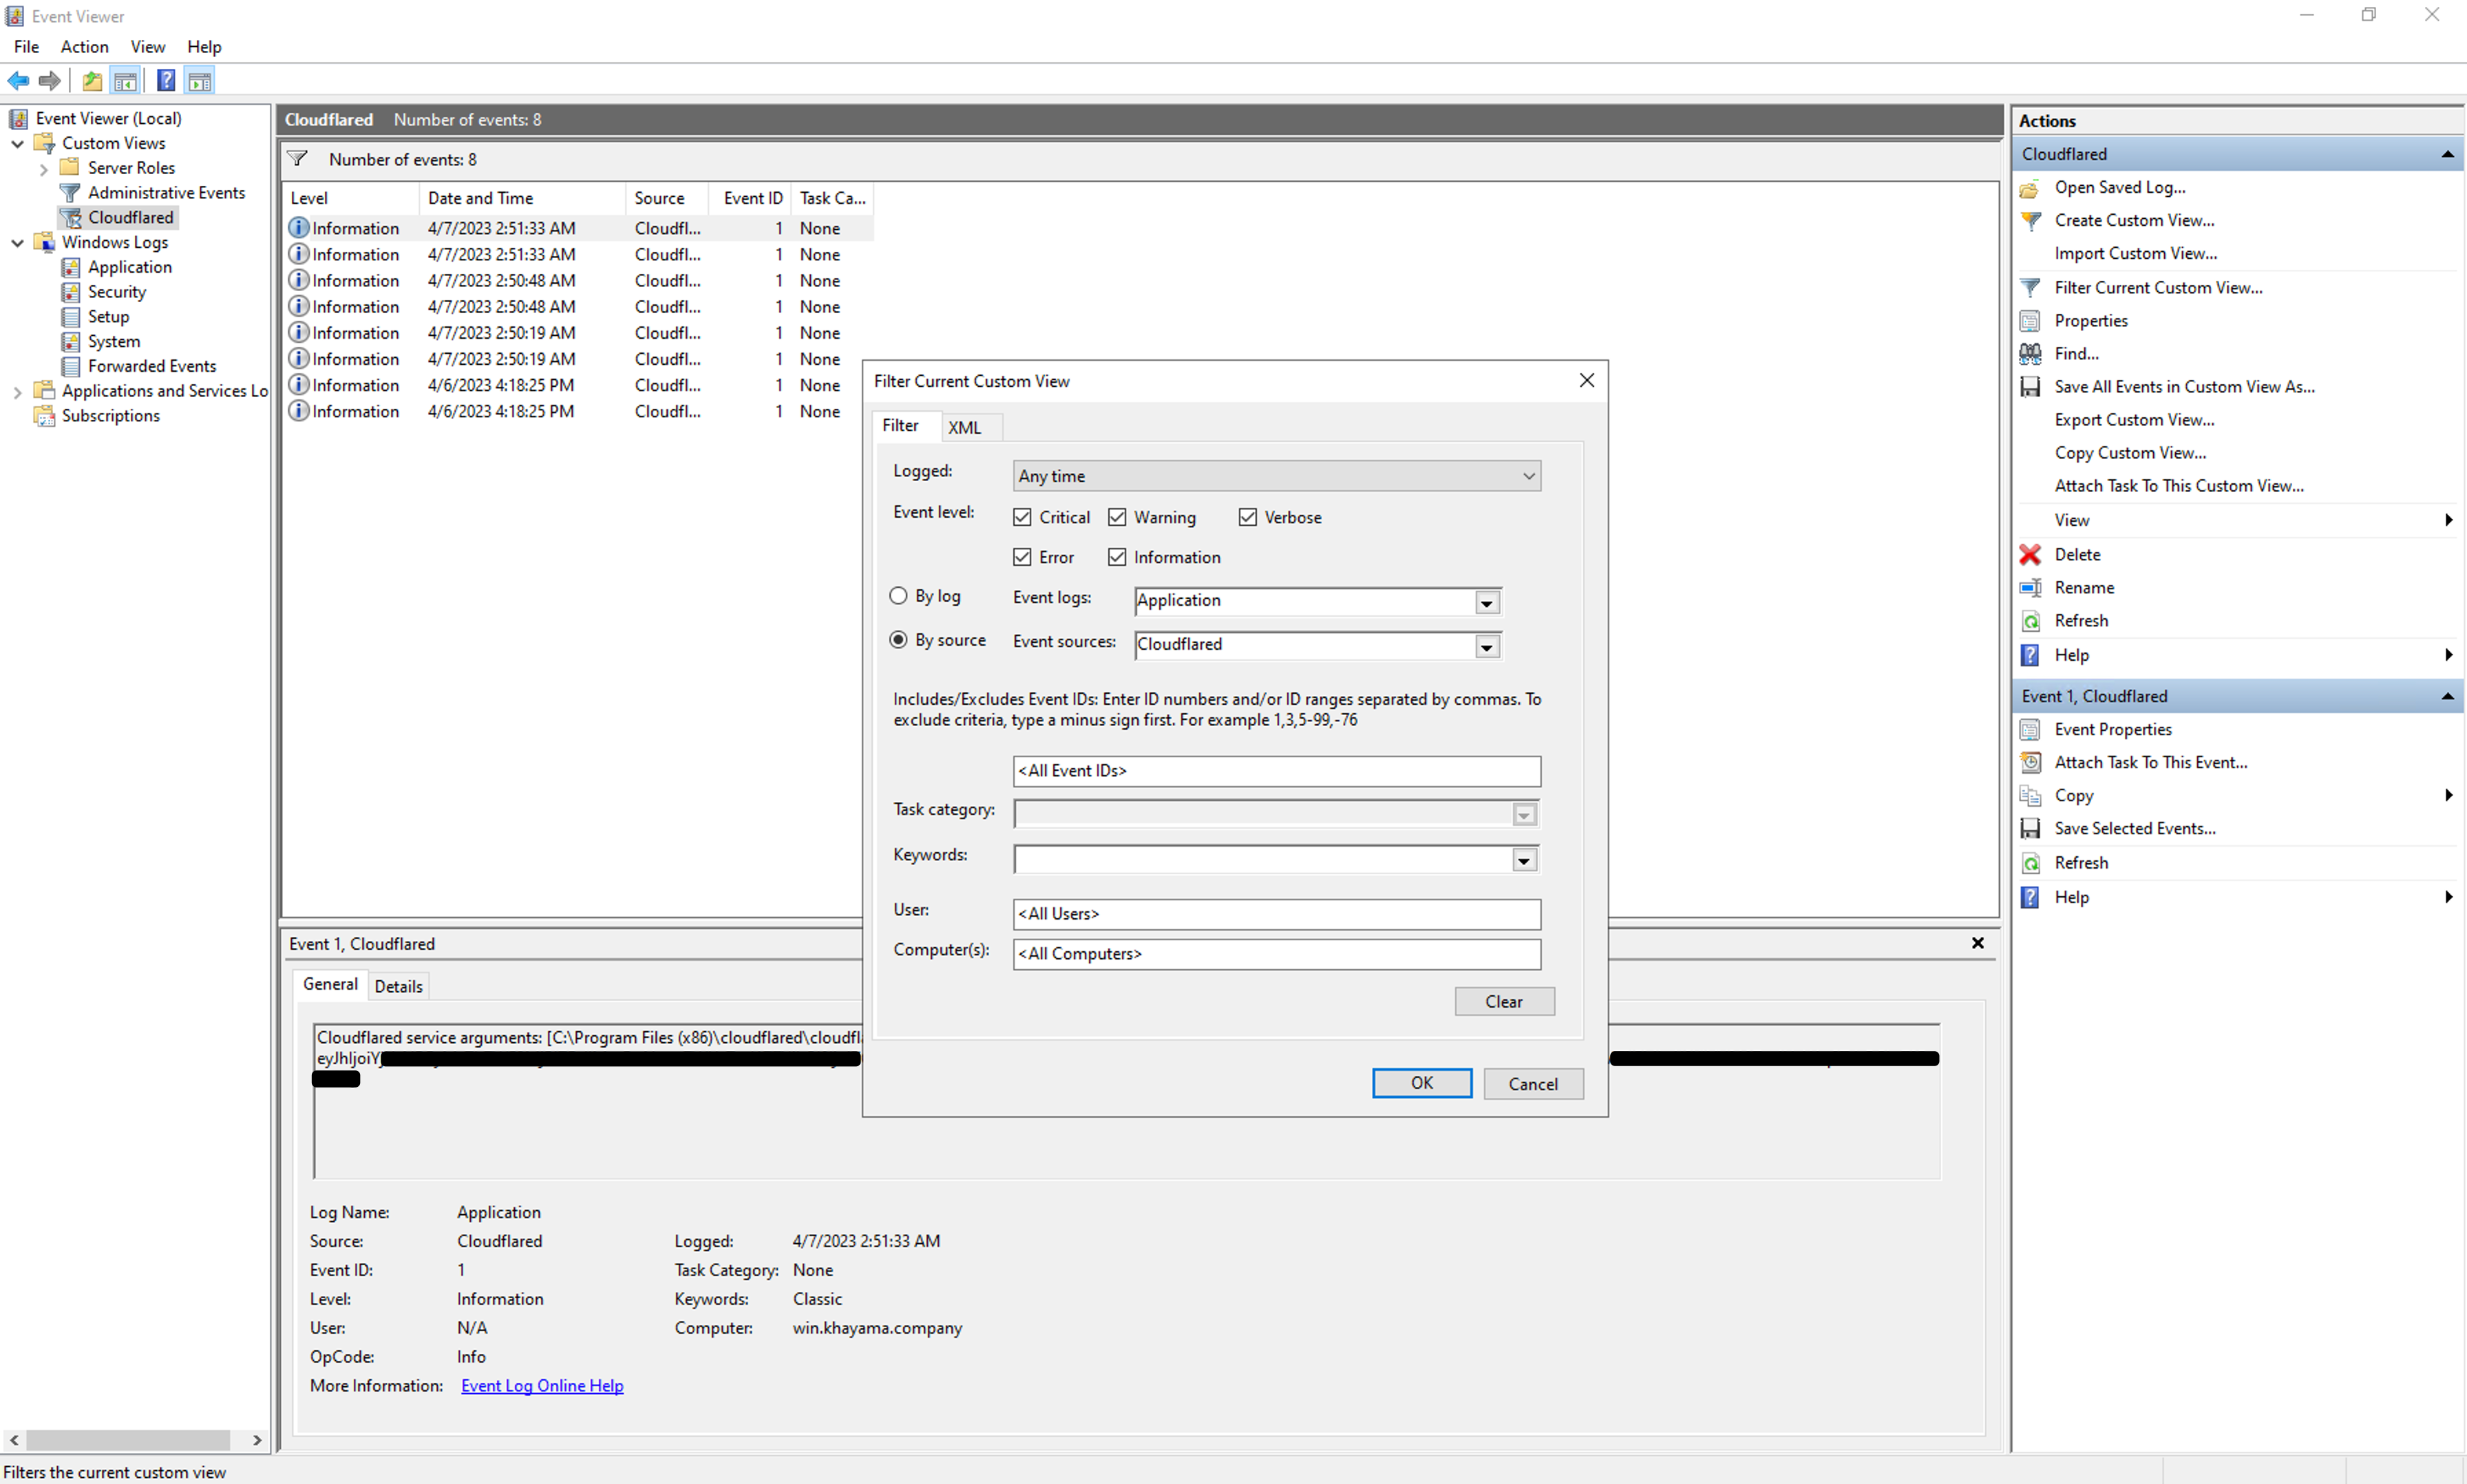Click the Back navigation arrow in the toolbar

tap(18, 81)
